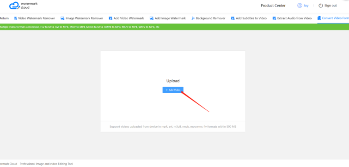Click the blue Add Video button
349x167 pixels.
tap(173, 90)
